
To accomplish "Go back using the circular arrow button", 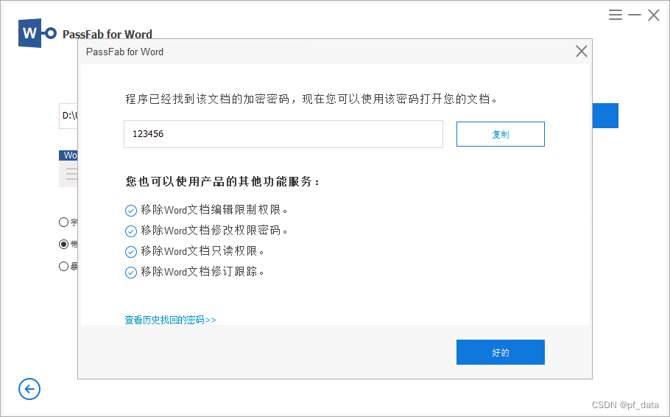I will pos(29,389).
